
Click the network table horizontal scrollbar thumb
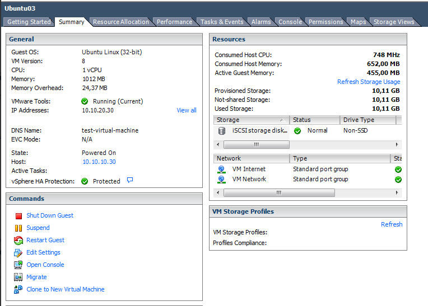(279, 192)
